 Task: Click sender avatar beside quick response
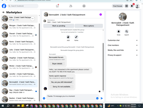coord(45,89)
